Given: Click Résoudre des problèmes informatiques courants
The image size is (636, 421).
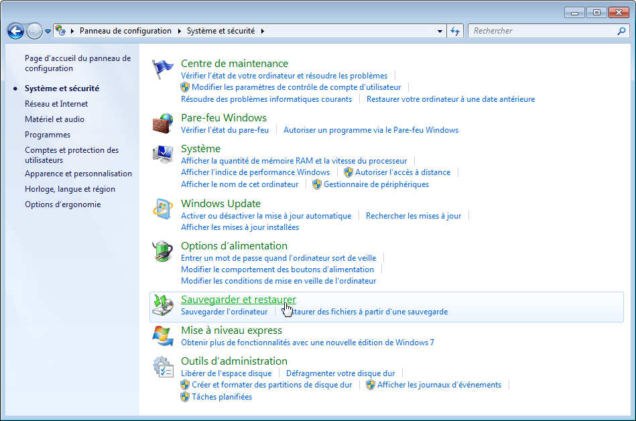Looking at the screenshot, I should (x=267, y=99).
